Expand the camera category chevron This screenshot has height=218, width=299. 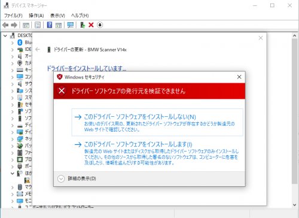click(x=13, y=63)
